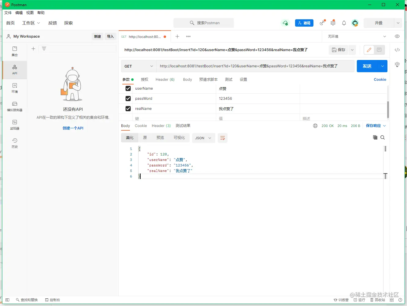Open the GET method dropdown
Viewport: 407px width, 306px height.
click(139, 66)
